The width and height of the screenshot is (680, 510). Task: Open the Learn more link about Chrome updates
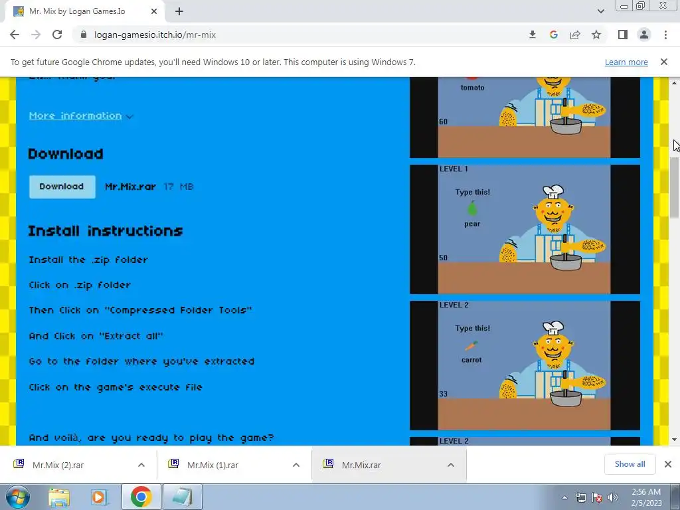point(626,62)
